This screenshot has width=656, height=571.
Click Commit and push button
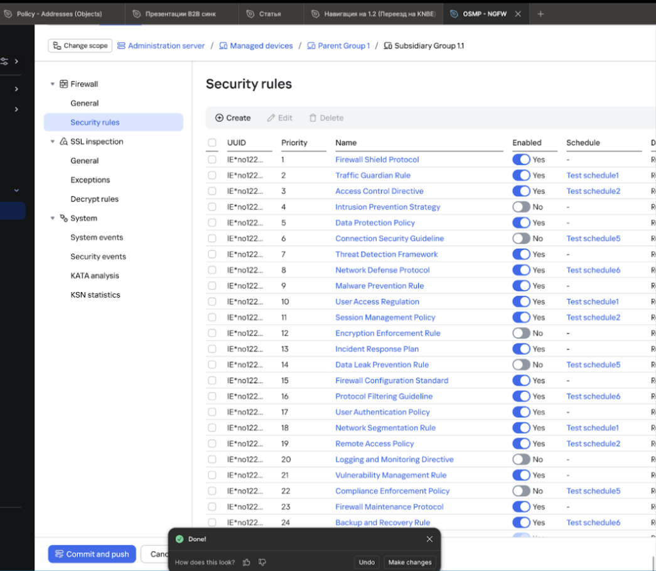coord(92,554)
